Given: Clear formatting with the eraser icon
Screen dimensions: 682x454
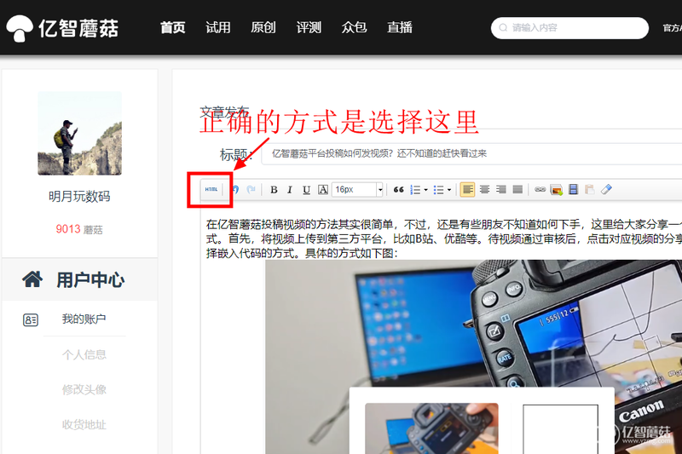Looking at the screenshot, I should pos(606,189).
